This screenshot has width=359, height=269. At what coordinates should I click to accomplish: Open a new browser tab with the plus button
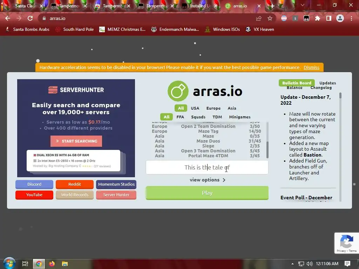pos(272,6)
